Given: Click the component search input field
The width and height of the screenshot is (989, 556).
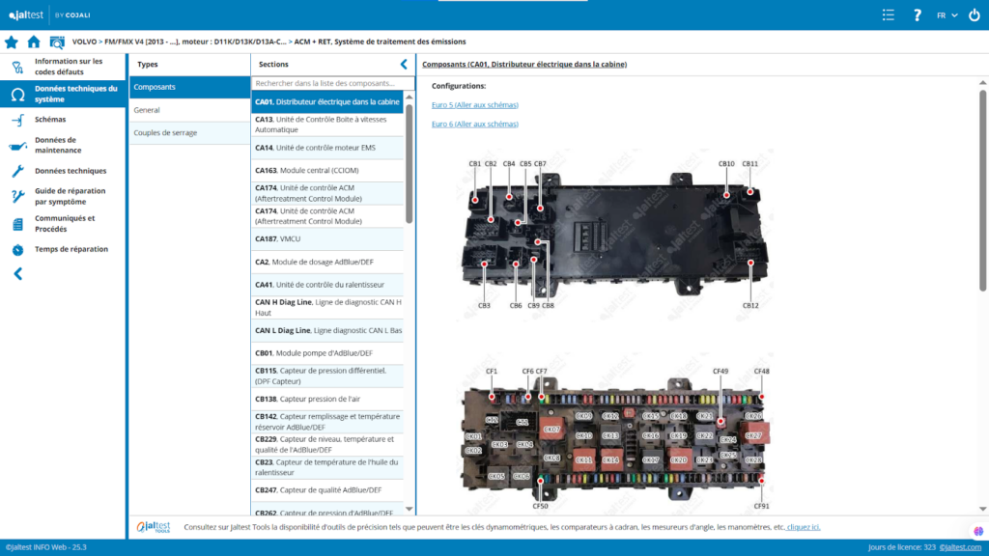Looking at the screenshot, I should [x=326, y=84].
